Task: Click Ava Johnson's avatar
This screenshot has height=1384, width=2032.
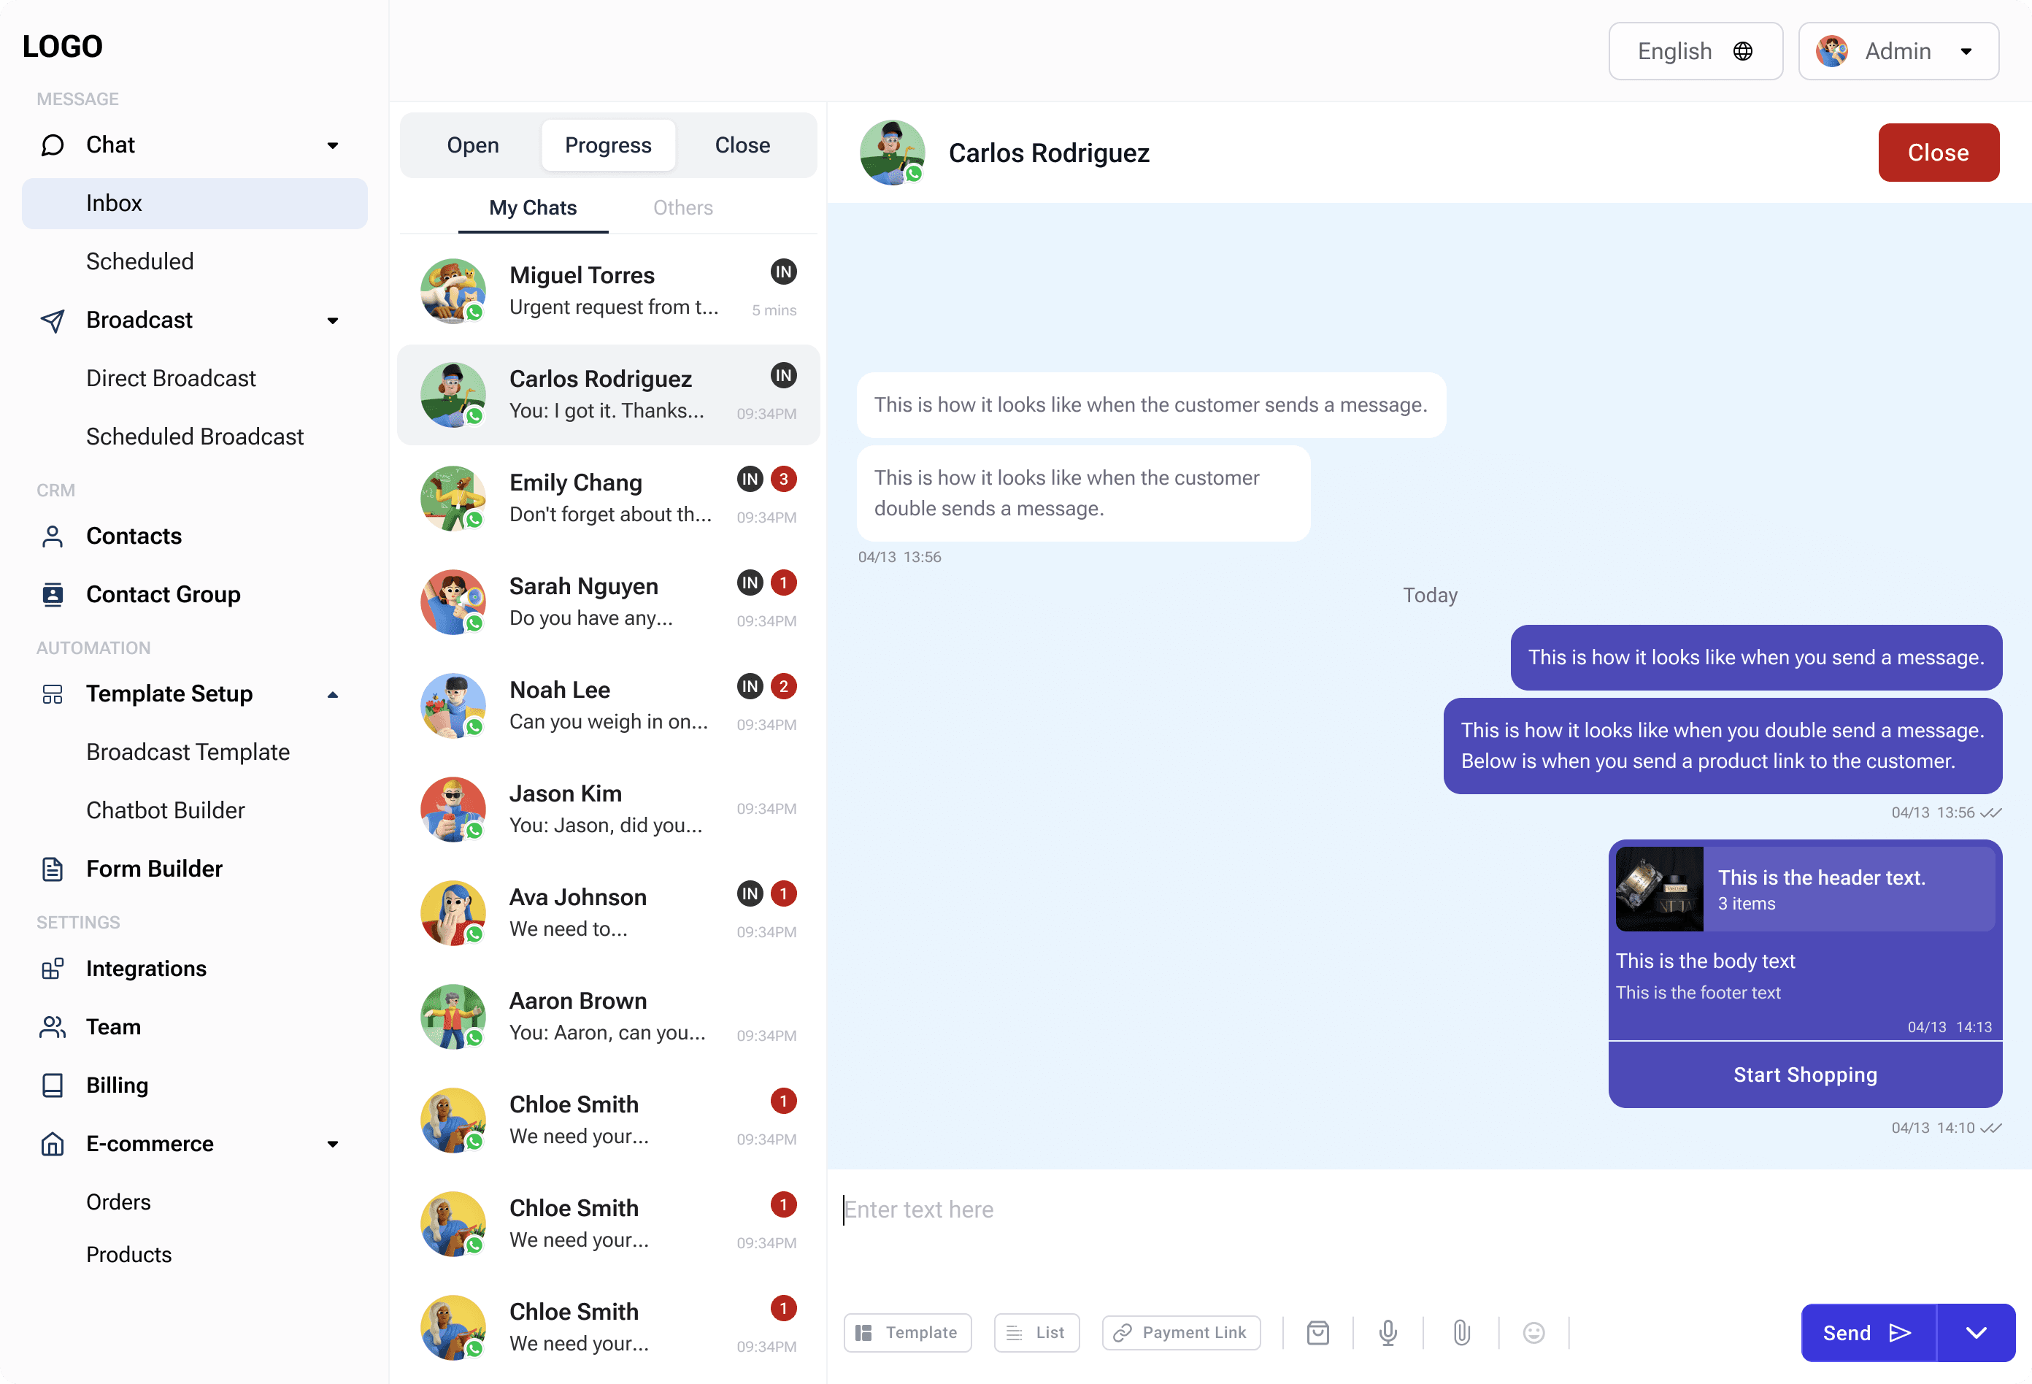Action: 453,914
